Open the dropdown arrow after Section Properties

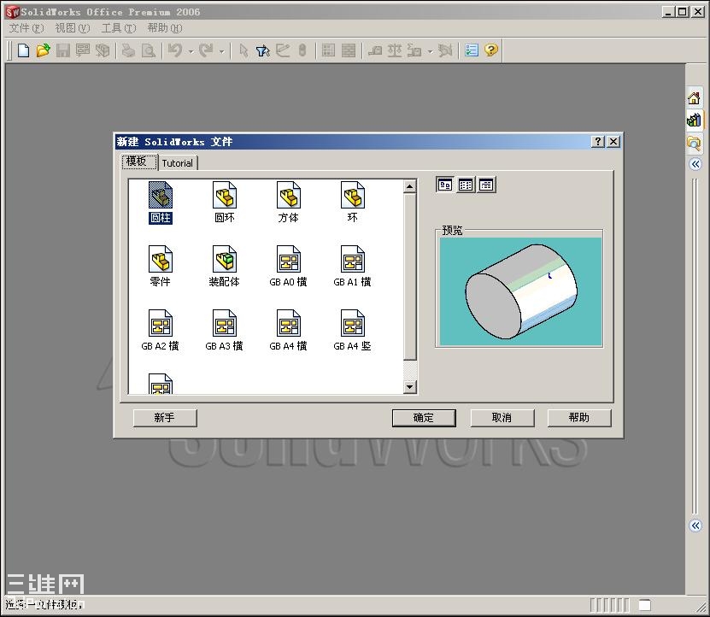[x=430, y=51]
